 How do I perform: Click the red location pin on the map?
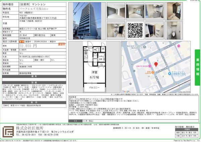(x=156, y=64)
